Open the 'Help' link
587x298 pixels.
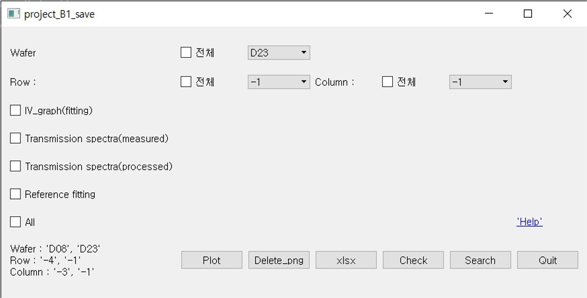tap(529, 222)
